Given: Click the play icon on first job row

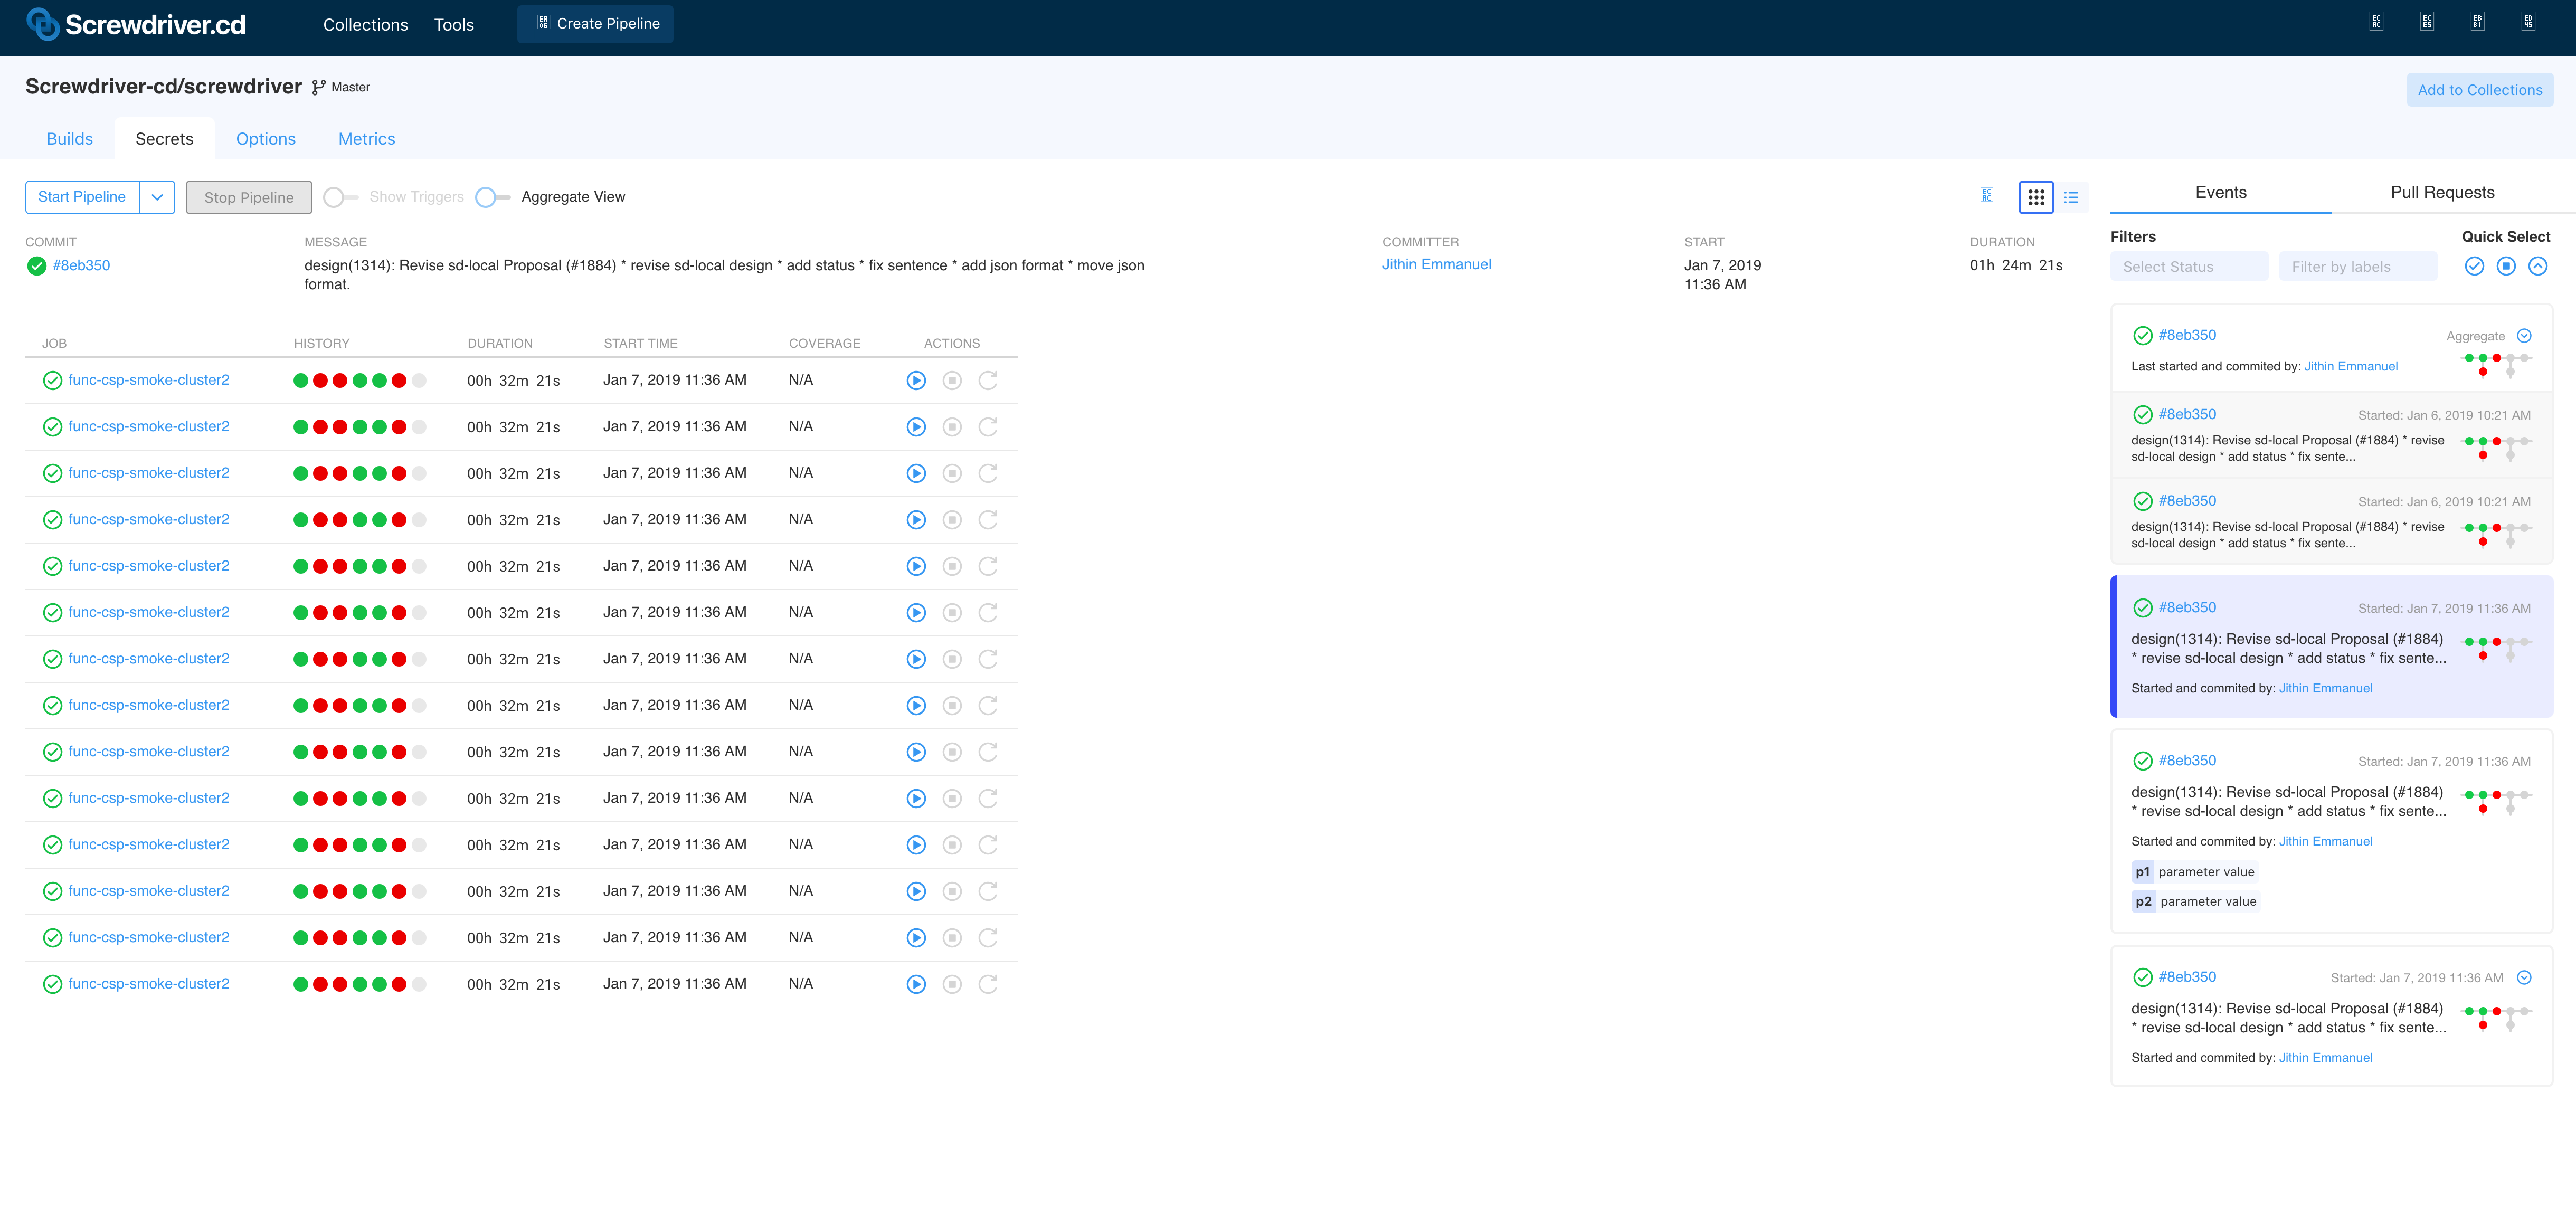Looking at the screenshot, I should pyautogui.click(x=916, y=380).
